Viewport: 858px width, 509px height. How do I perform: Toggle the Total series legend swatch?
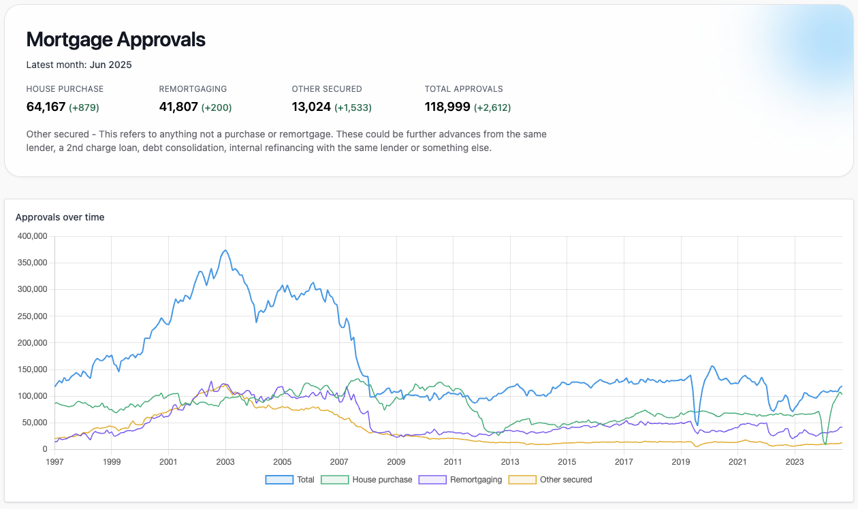pos(279,480)
